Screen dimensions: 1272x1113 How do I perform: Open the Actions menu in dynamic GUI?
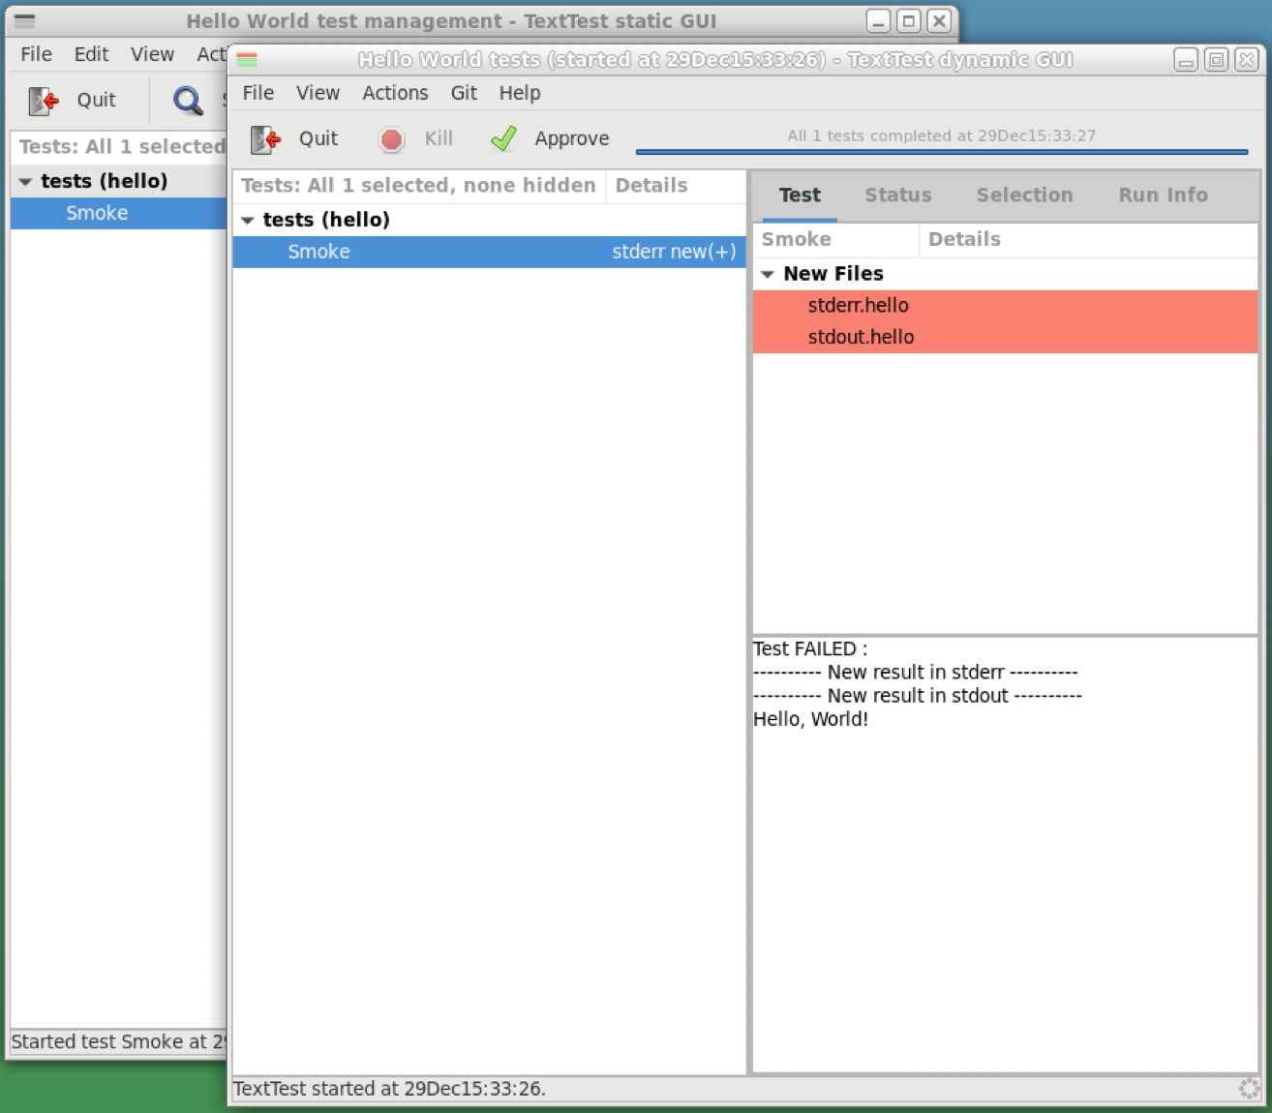395,93
